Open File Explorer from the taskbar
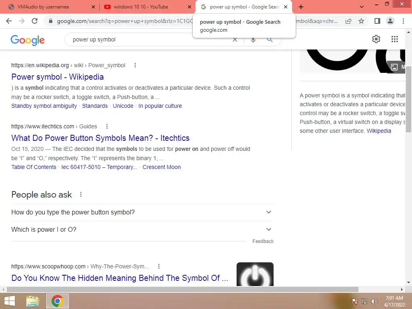 coord(33,301)
